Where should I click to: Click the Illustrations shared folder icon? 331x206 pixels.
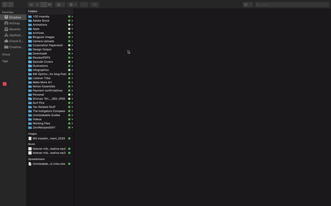point(30,66)
